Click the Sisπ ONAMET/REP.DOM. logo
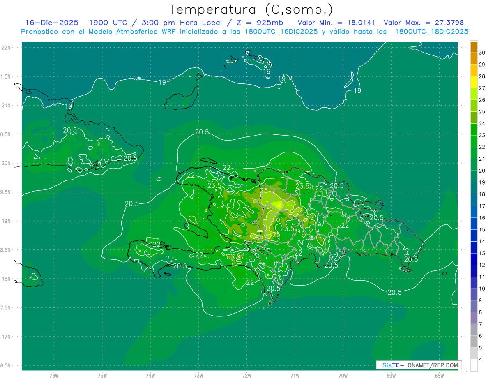The height and width of the screenshot is (381, 493). point(418,365)
